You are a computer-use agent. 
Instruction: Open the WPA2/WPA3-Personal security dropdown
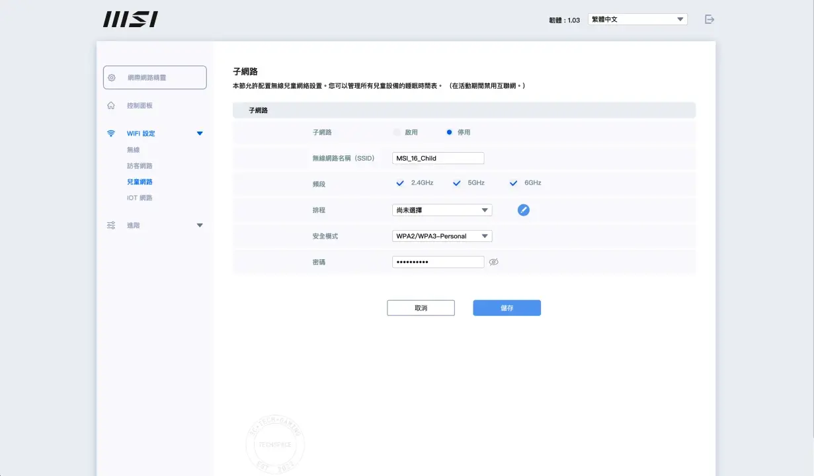coord(442,236)
